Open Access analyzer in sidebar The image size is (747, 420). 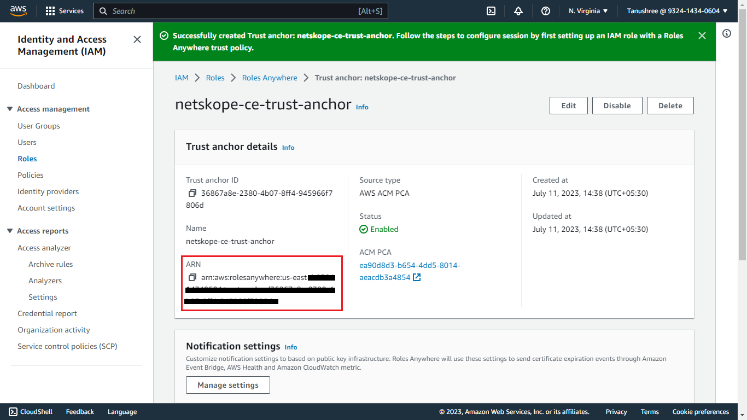click(44, 248)
